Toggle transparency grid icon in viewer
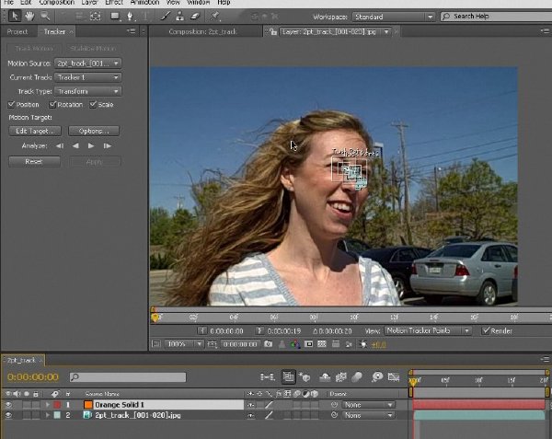The height and width of the screenshot is (439, 552). tap(322, 344)
